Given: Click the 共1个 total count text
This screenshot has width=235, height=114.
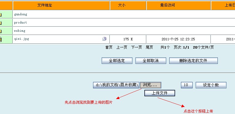Looking at the screenshot, I should 165,47.
